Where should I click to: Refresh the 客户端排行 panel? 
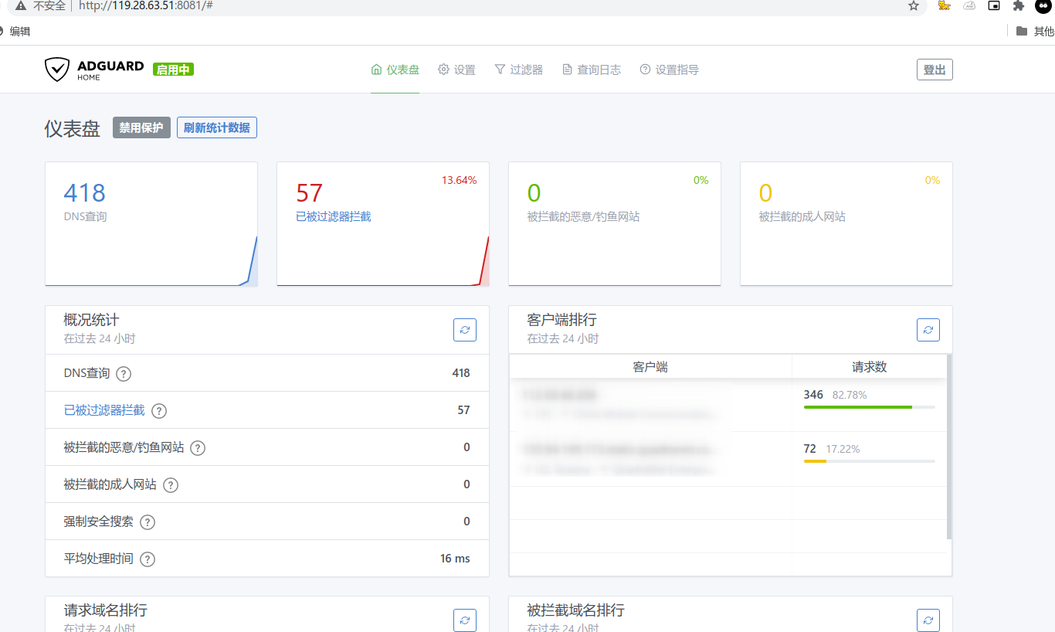928,330
